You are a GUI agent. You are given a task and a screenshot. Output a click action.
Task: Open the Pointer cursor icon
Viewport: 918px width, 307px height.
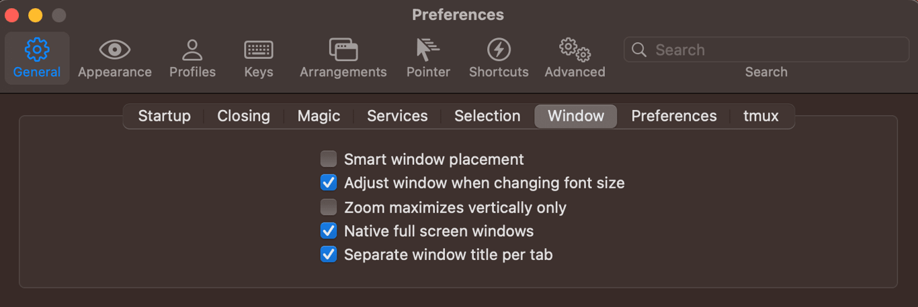(x=428, y=50)
